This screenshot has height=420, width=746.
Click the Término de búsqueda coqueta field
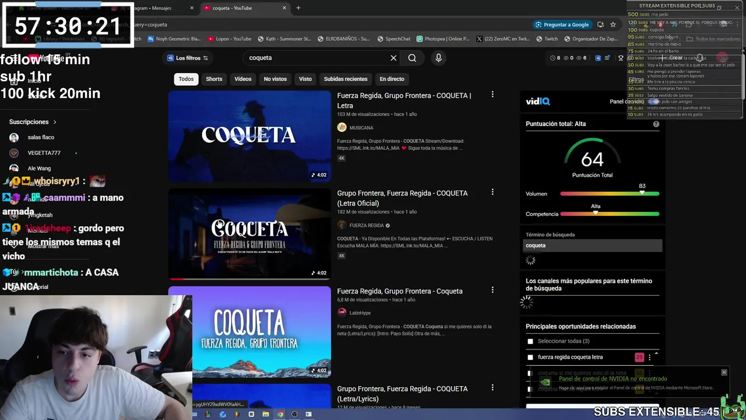click(592, 246)
